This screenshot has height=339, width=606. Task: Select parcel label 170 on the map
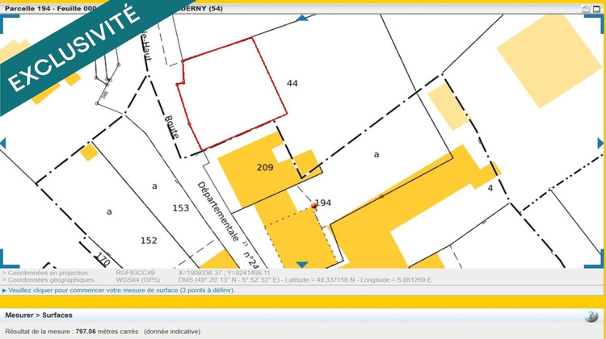coord(103,259)
